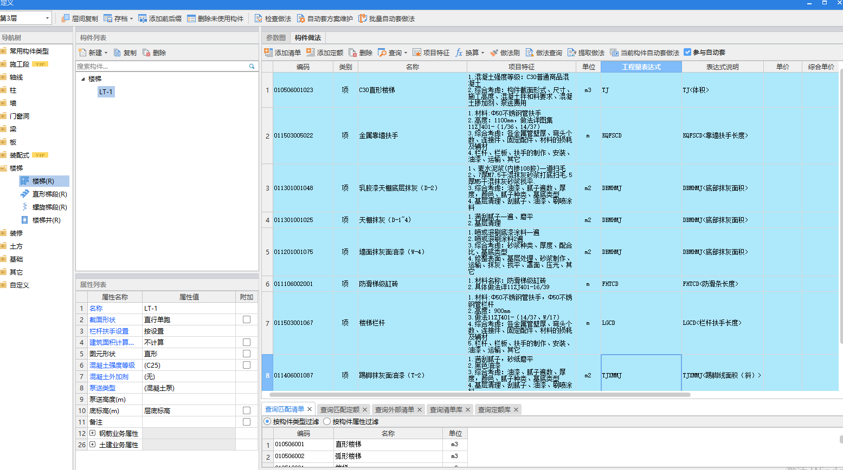Image resolution: width=843 pixels, height=470 pixels.
Task: Open 混凝土外加剂 property link
Action: click(x=109, y=376)
